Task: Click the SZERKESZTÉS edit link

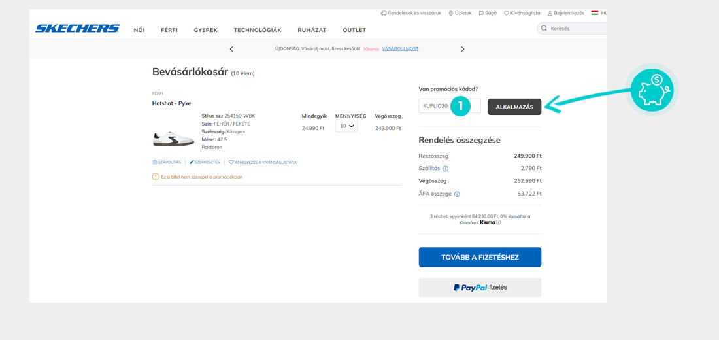Action: tap(204, 162)
